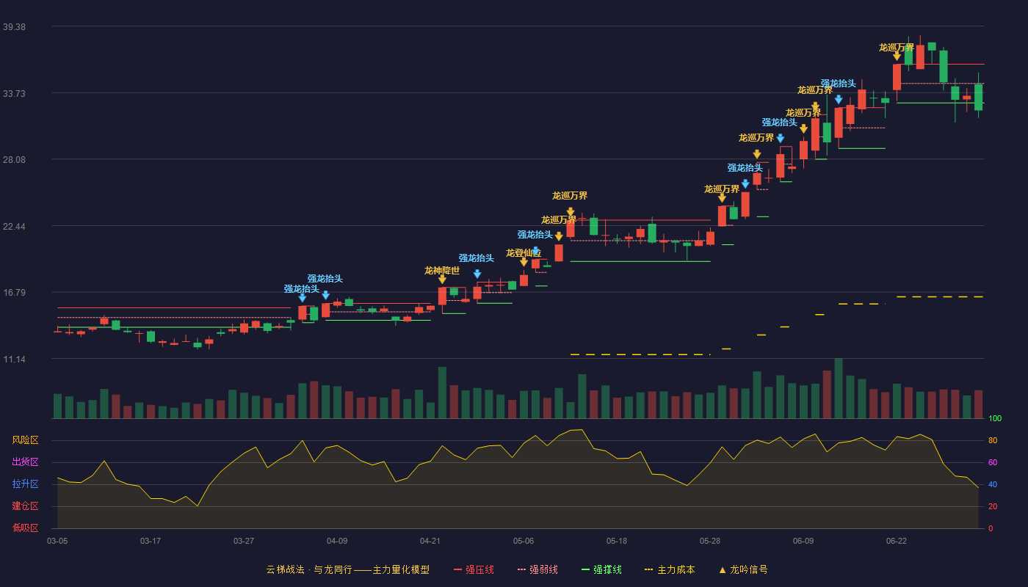Click the 低吸区 zone label
The width and height of the screenshot is (1028, 587).
(25, 528)
